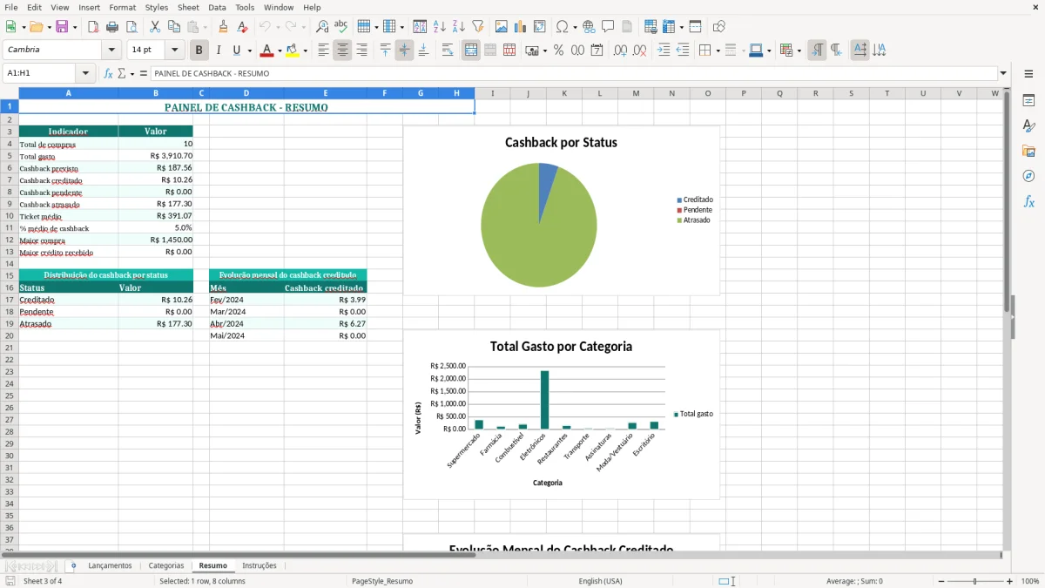Switch to the Instruções sheet tab
The width and height of the screenshot is (1045, 588).
[x=260, y=565]
